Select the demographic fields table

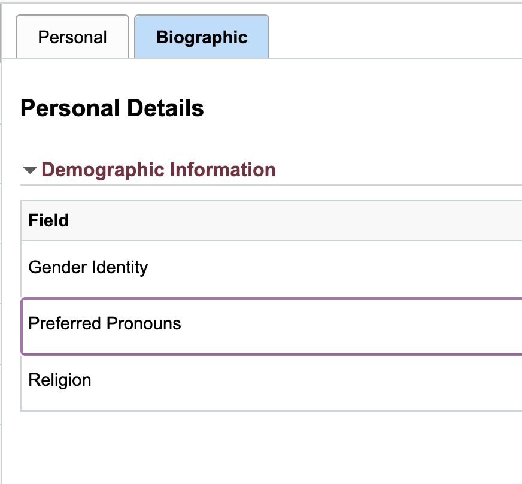pos(269,300)
